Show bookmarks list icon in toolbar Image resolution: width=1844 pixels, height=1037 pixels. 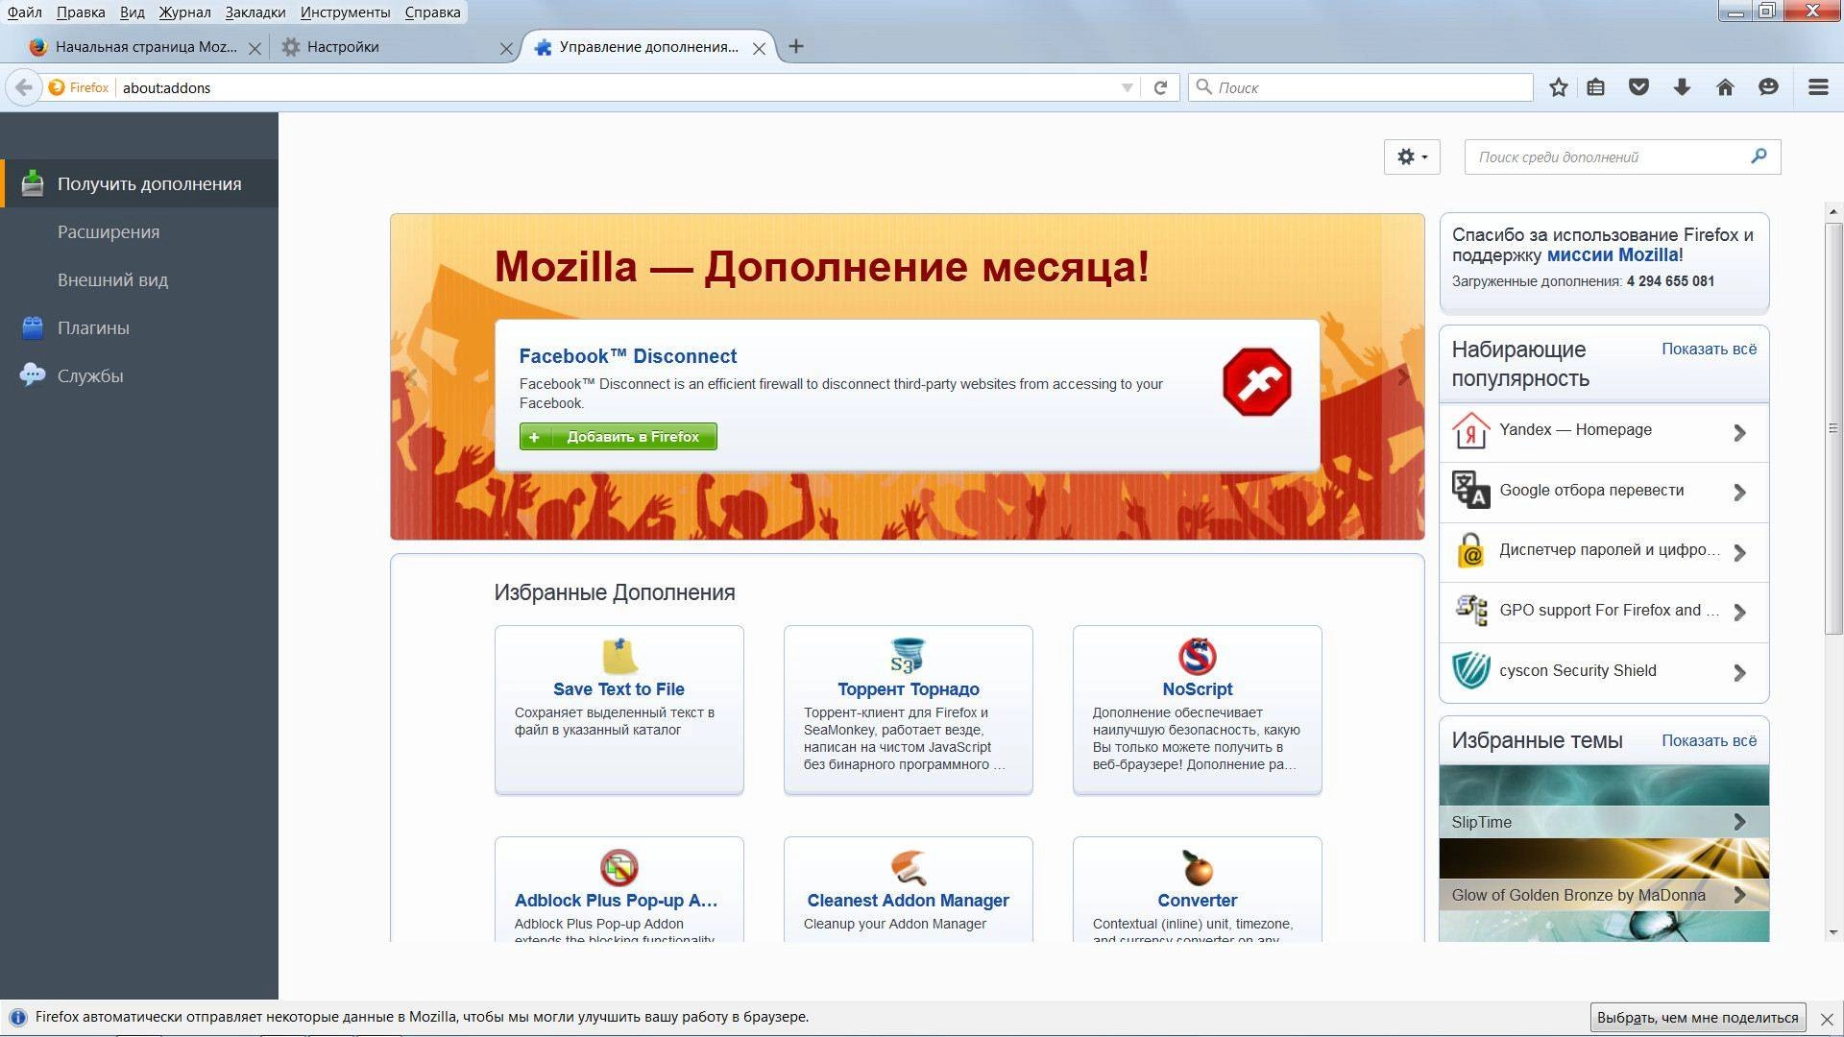click(x=1596, y=87)
